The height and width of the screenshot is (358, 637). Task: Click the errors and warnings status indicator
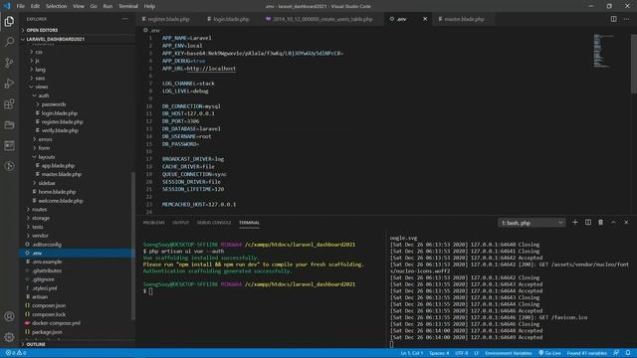point(16,353)
